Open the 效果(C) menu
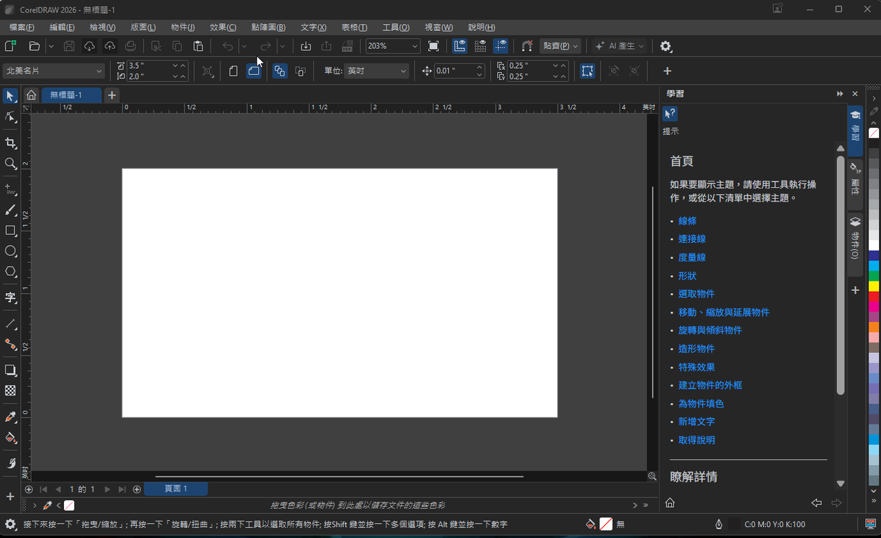 (x=222, y=28)
